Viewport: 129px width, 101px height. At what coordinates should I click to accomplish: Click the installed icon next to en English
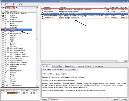point(3,15)
